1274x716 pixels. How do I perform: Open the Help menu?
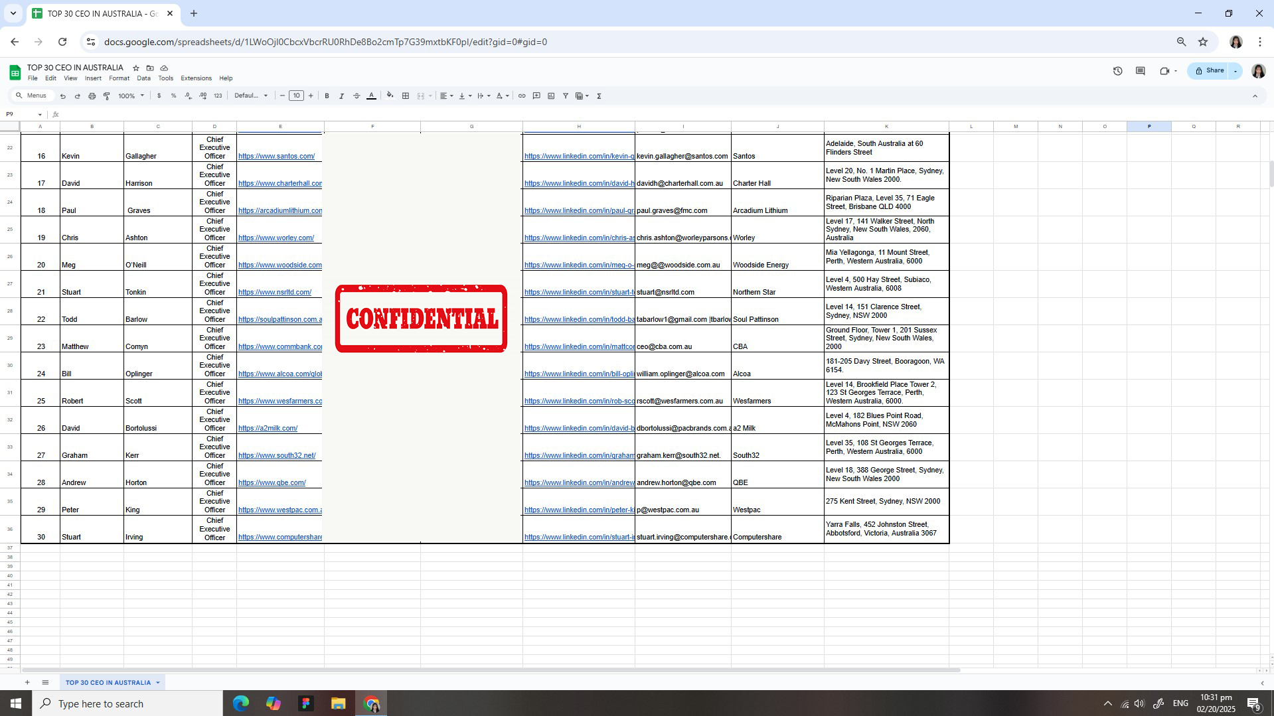226,78
